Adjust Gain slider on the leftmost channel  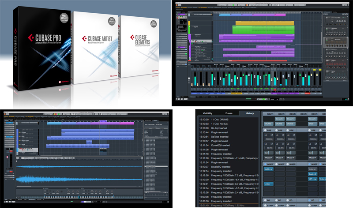[x=268, y=153]
